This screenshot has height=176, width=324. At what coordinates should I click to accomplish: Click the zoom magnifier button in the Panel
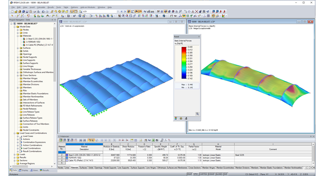point(198,114)
